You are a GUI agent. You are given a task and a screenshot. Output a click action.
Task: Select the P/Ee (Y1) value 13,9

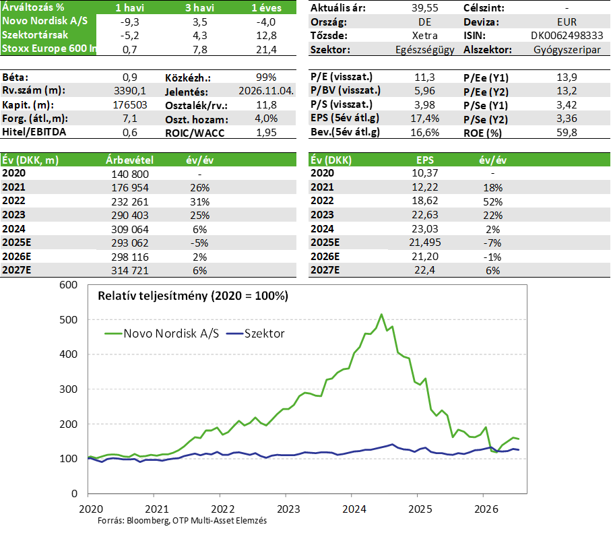pos(567,77)
